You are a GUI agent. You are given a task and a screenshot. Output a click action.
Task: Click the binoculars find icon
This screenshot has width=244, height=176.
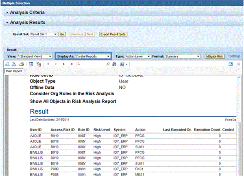(x=114, y=64)
